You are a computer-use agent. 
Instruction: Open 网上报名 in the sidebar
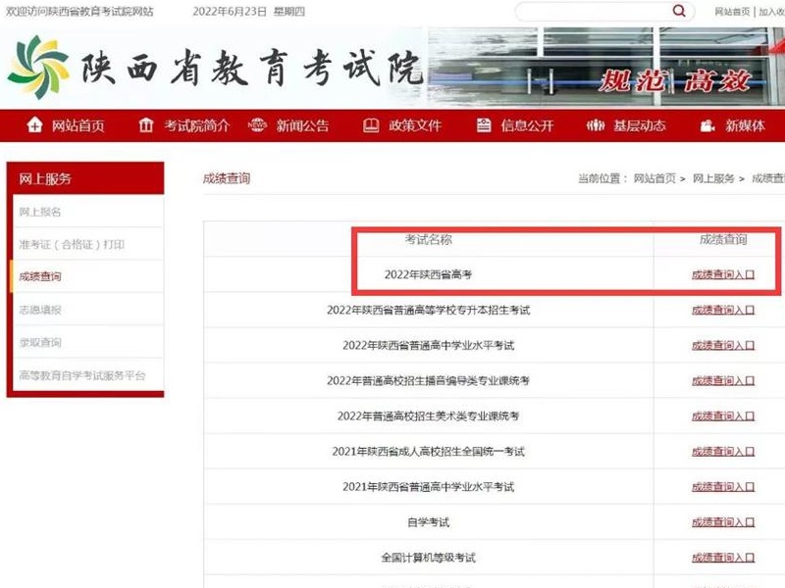[x=40, y=212]
